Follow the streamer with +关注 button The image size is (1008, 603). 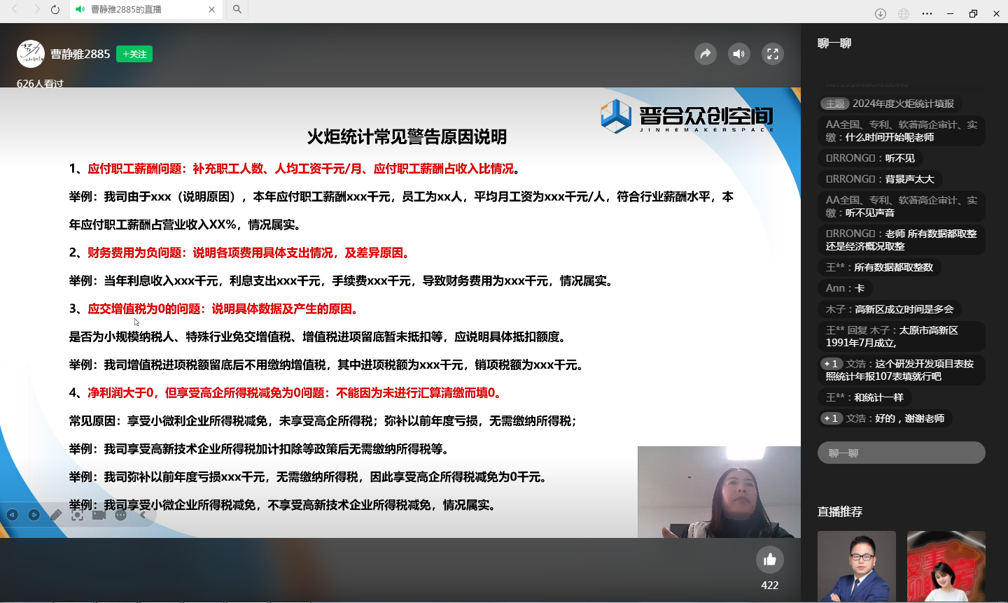coord(134,54)
